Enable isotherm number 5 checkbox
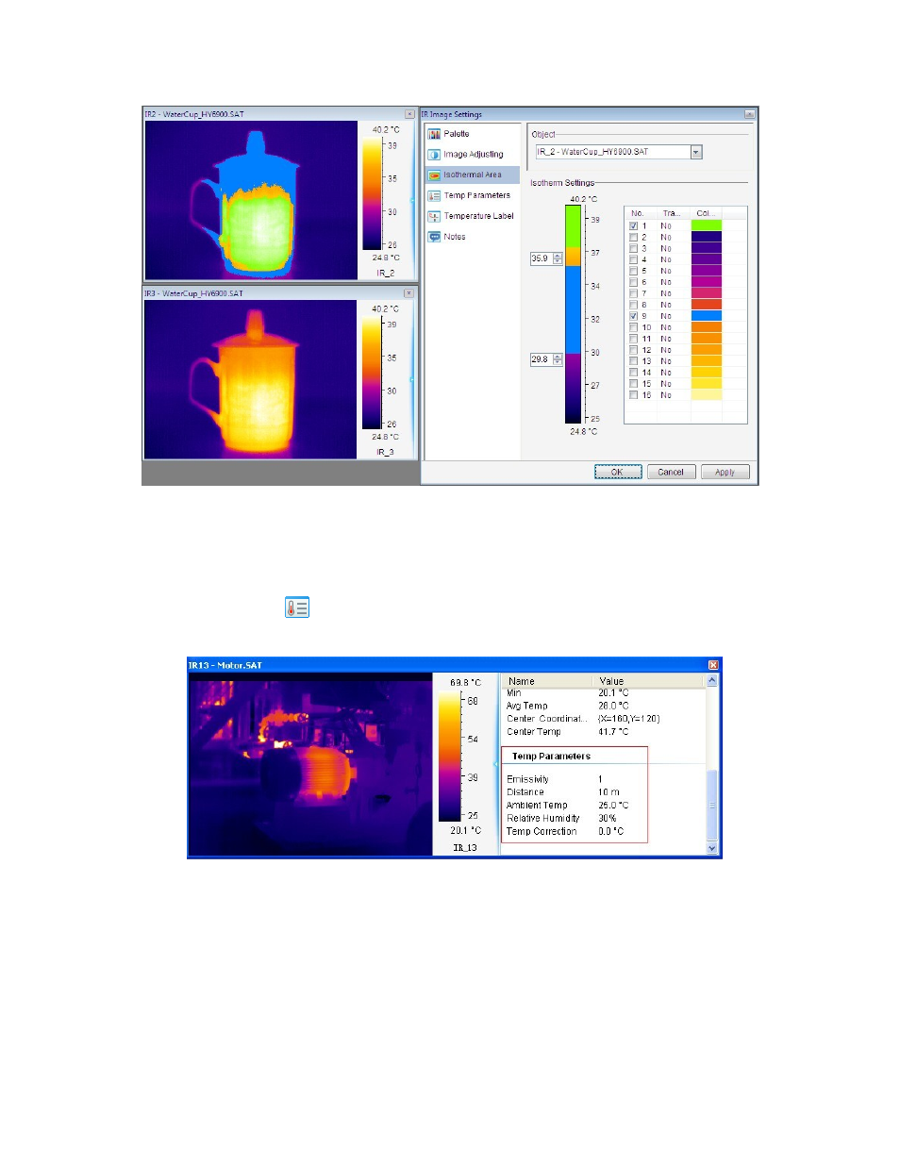 pyautogui.click(x=633, y=271)
